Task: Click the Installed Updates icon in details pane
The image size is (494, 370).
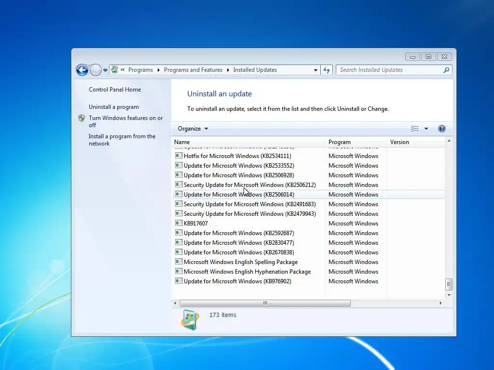Action: [190, 320]
